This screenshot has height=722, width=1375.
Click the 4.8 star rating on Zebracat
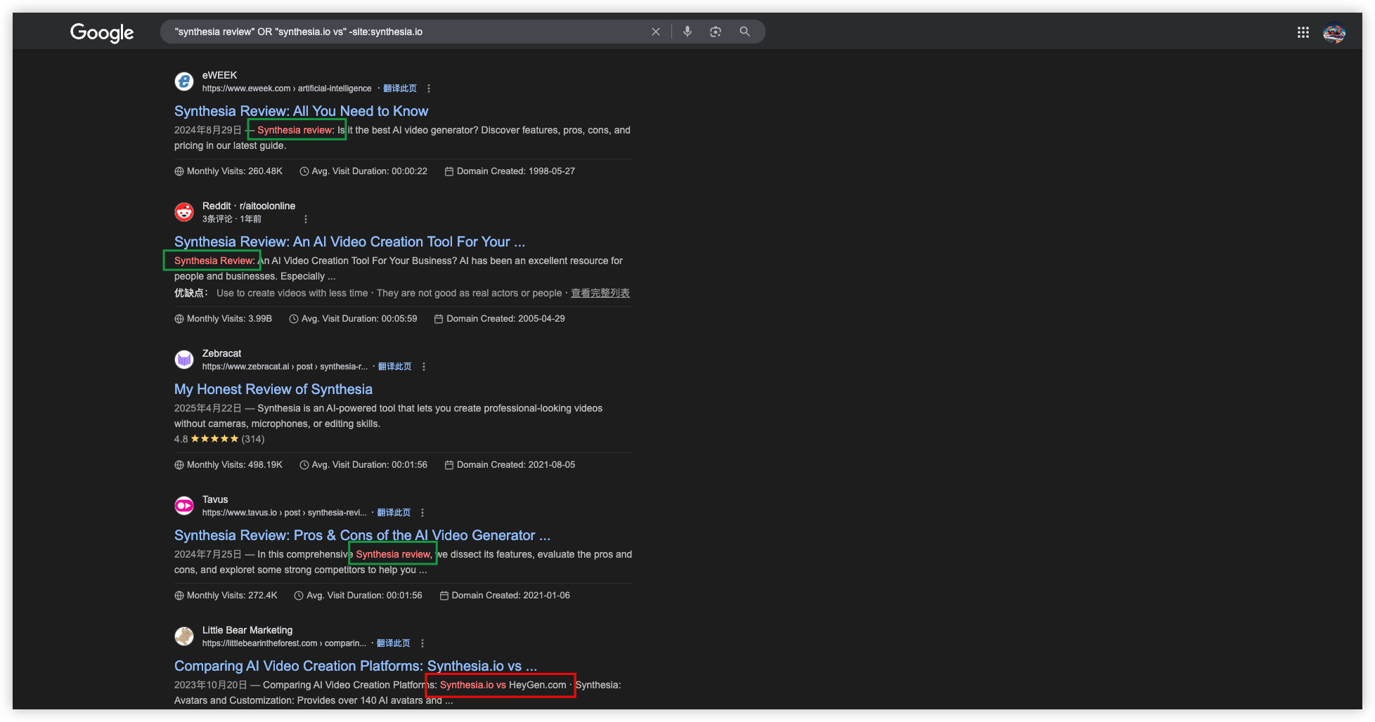tap(219, 439)
